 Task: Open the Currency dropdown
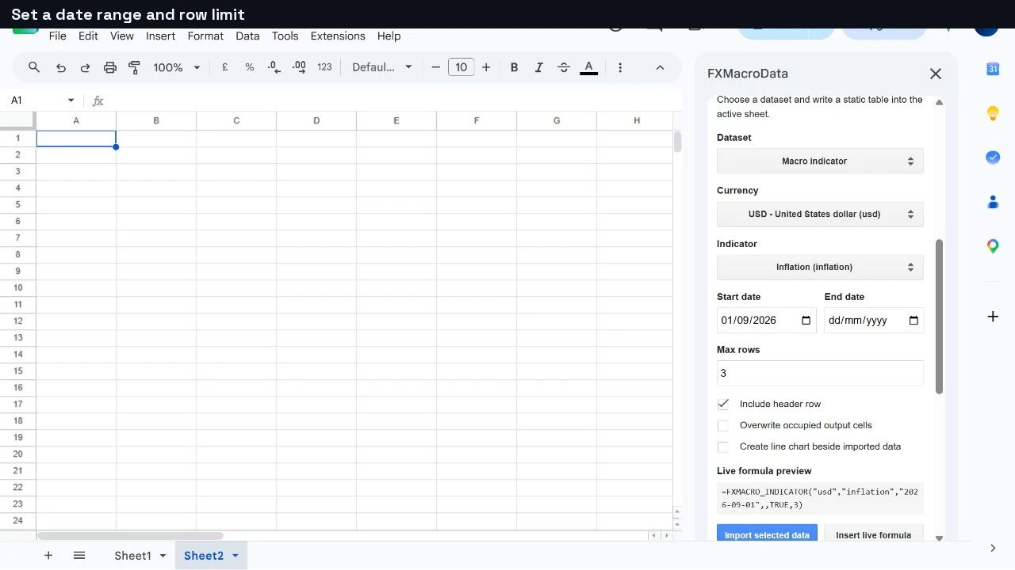click(x=820, y=214)
